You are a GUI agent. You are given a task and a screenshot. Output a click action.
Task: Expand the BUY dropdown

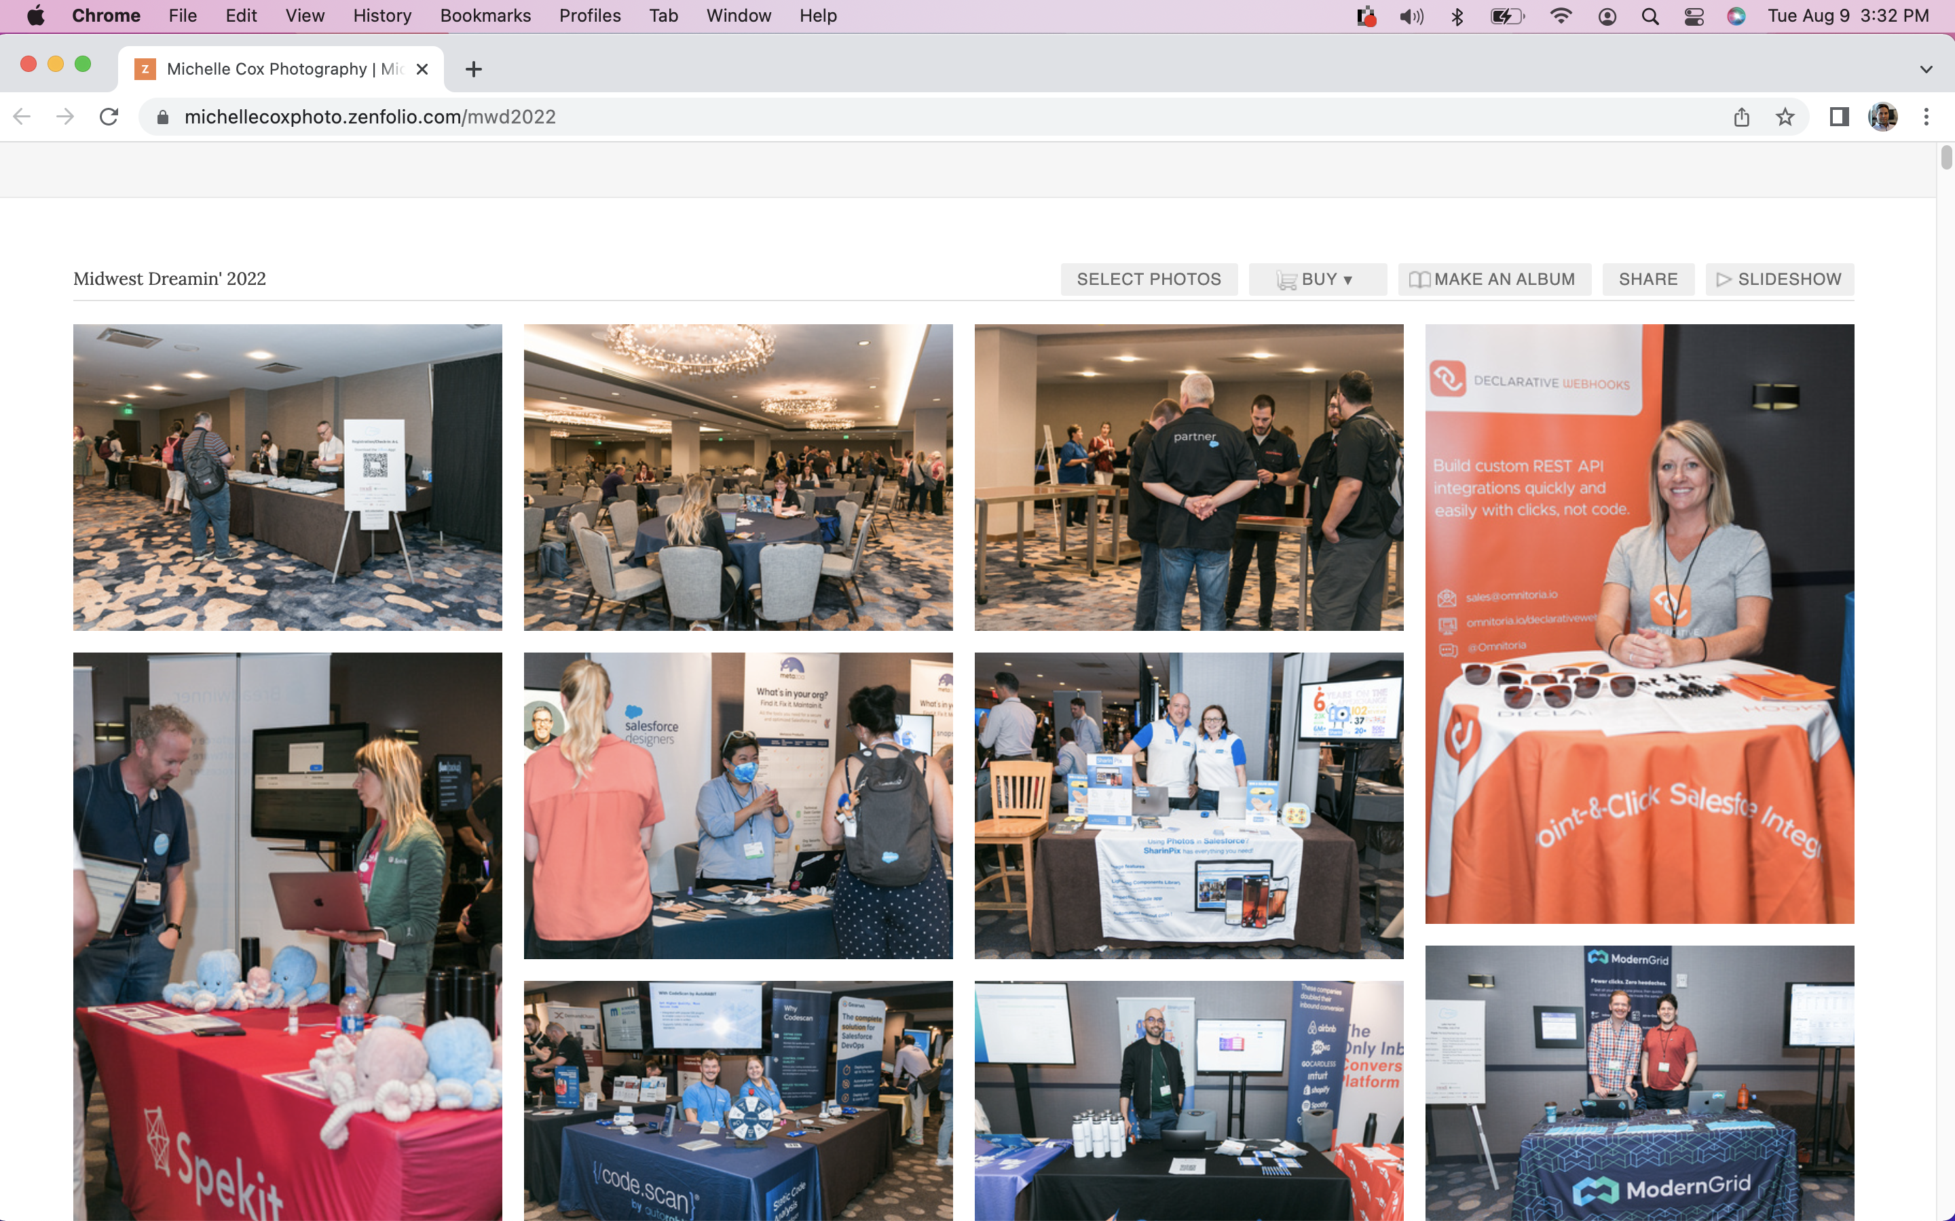coord(1318,279)
